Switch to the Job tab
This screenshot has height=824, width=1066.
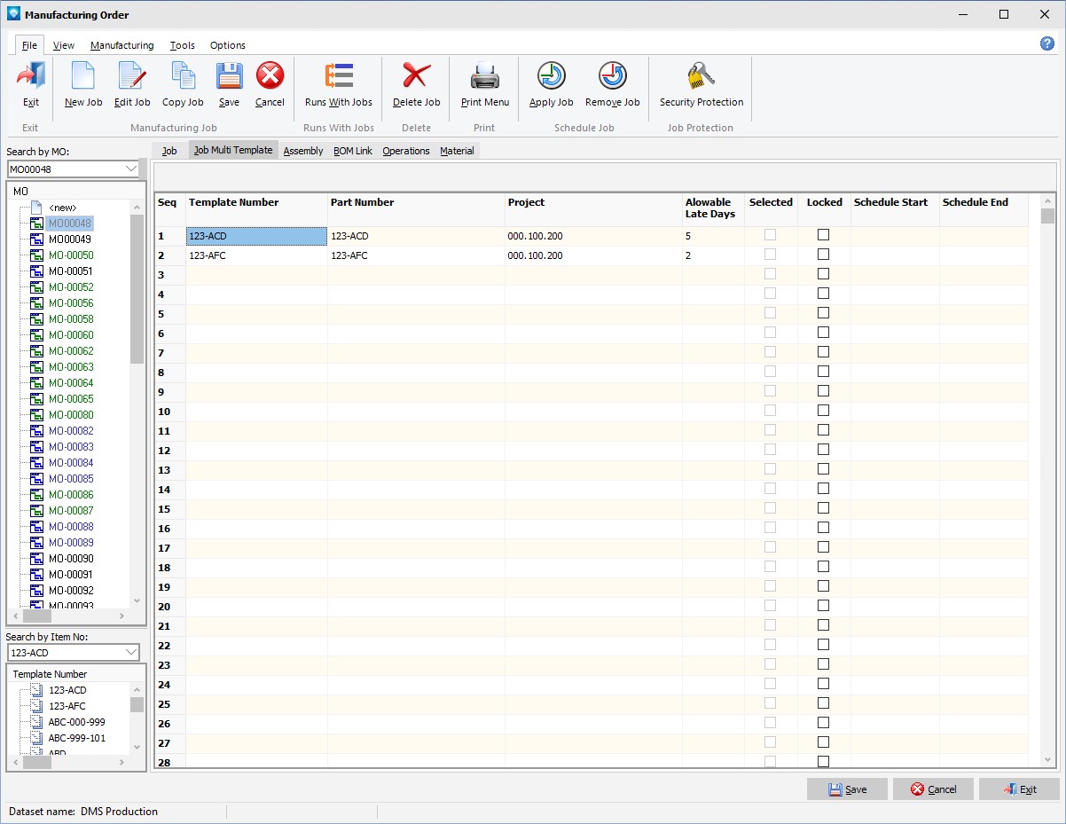(x=169, y=151)
